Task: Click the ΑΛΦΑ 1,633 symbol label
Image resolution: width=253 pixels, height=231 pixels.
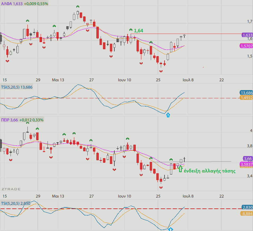Action: 12,4
